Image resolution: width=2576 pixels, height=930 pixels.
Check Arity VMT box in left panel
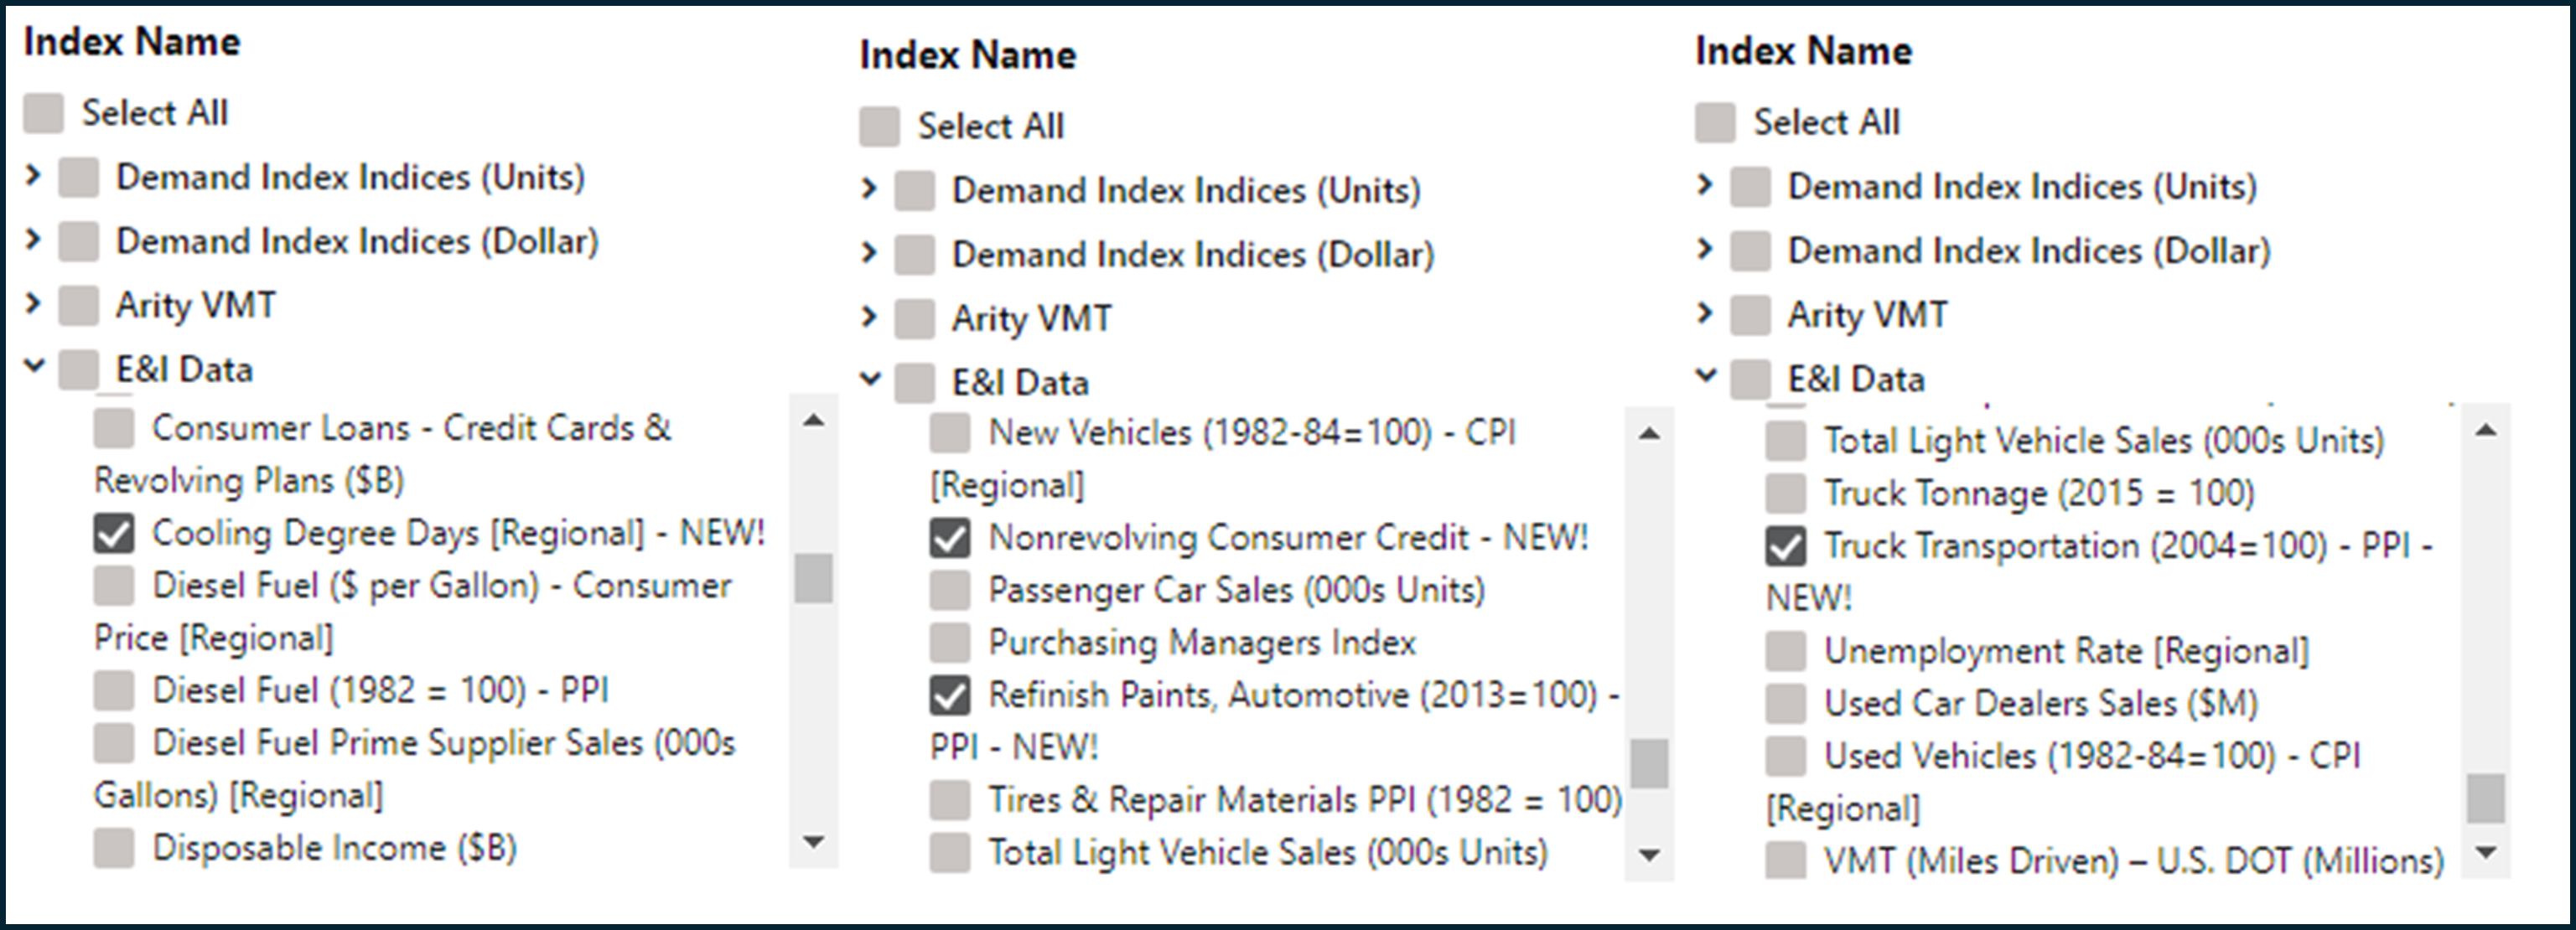click(x=78, y=305)
